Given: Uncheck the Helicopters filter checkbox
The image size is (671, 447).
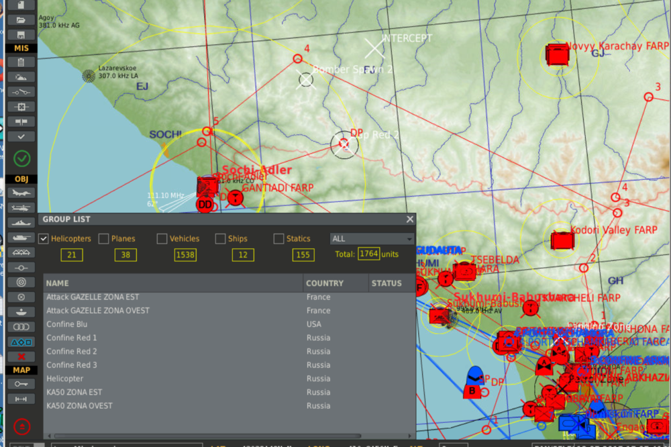Looking at the screenshot, I should click(x=44, y=238).
